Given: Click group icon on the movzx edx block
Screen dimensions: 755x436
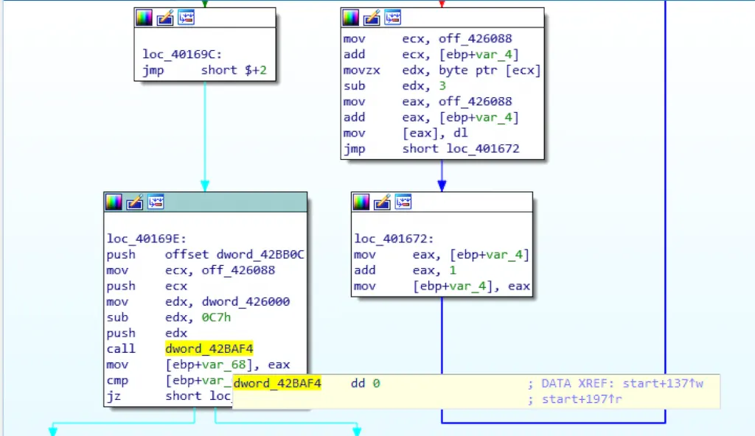Looking at the screenshot, I should tap(393, 18).
